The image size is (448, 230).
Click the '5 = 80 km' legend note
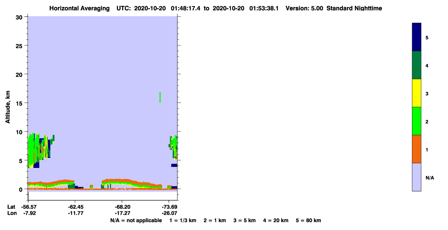308,220
